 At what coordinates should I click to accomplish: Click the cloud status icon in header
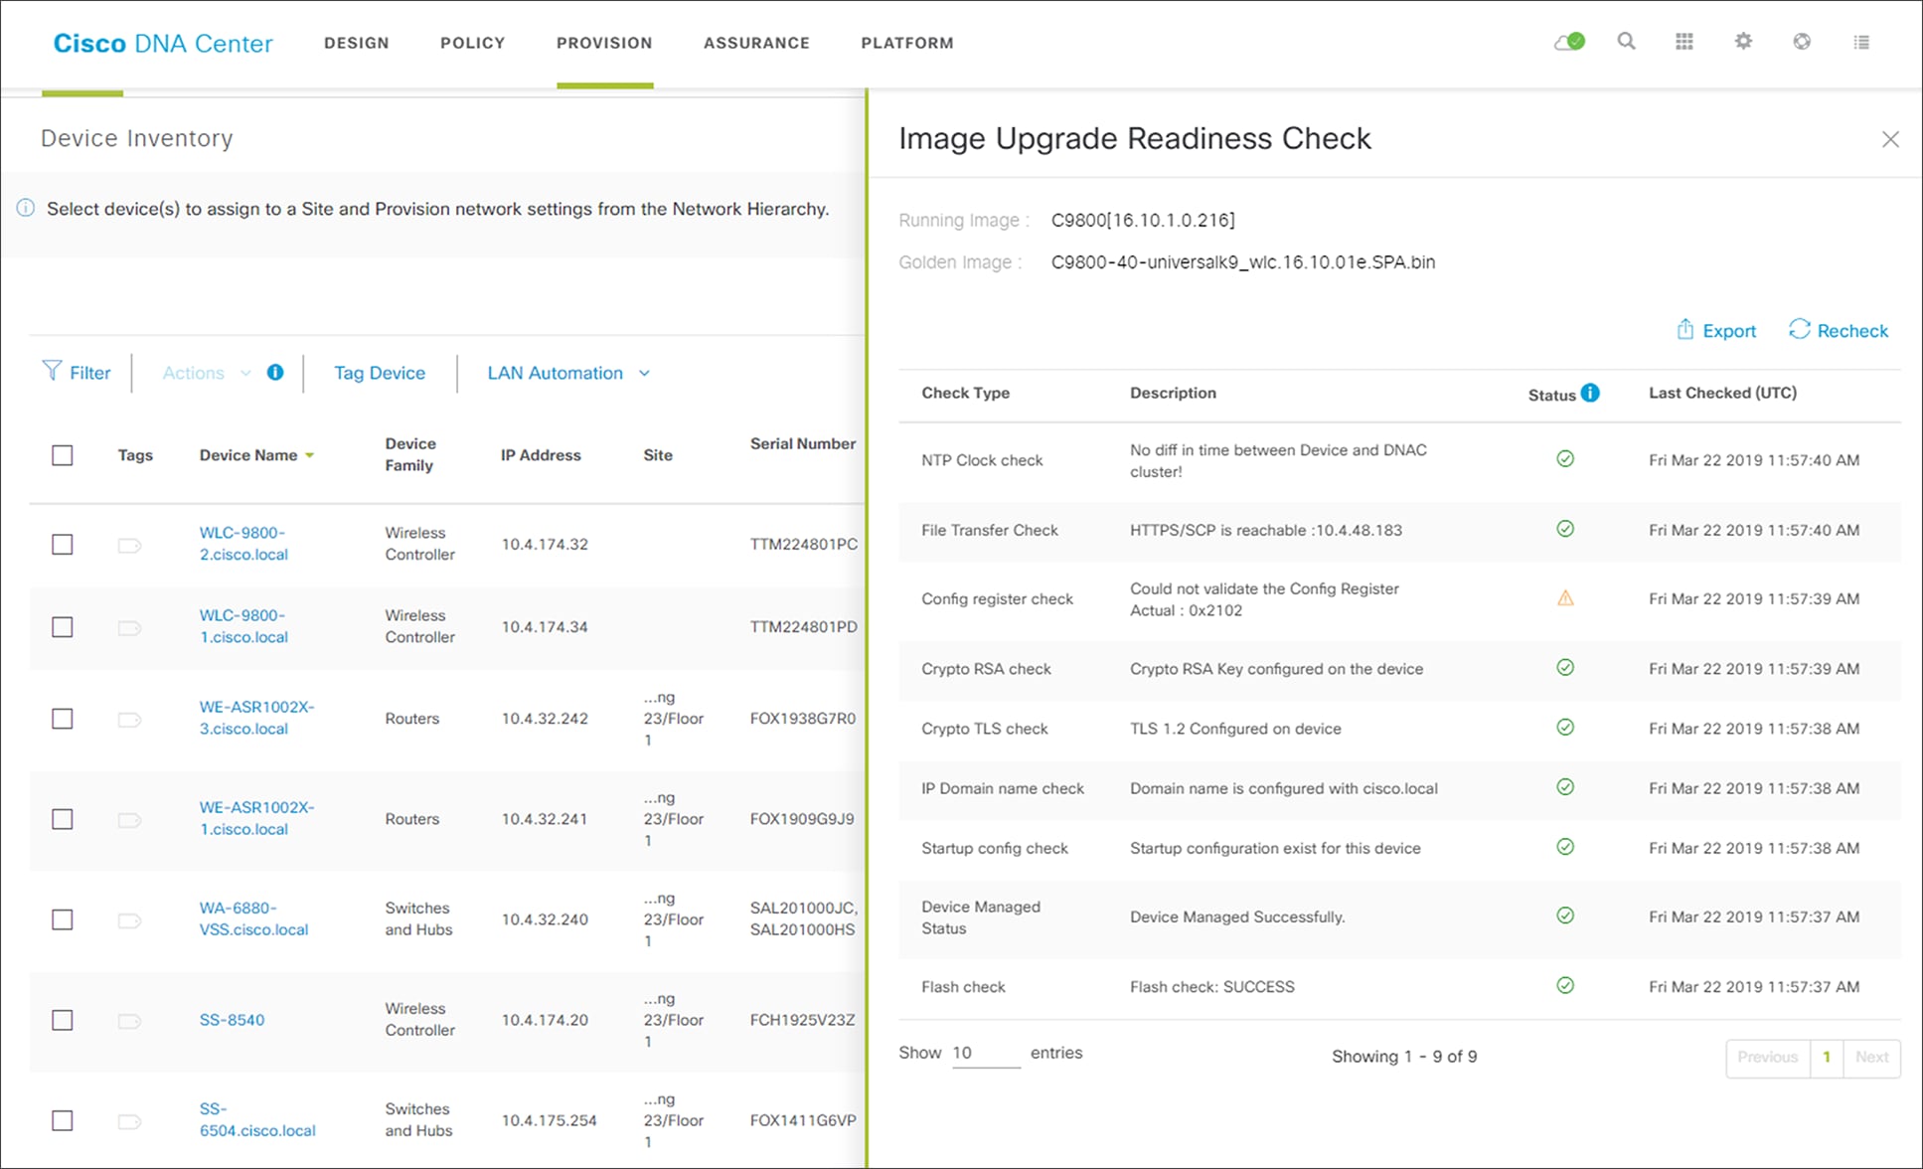click(1569, 42)
